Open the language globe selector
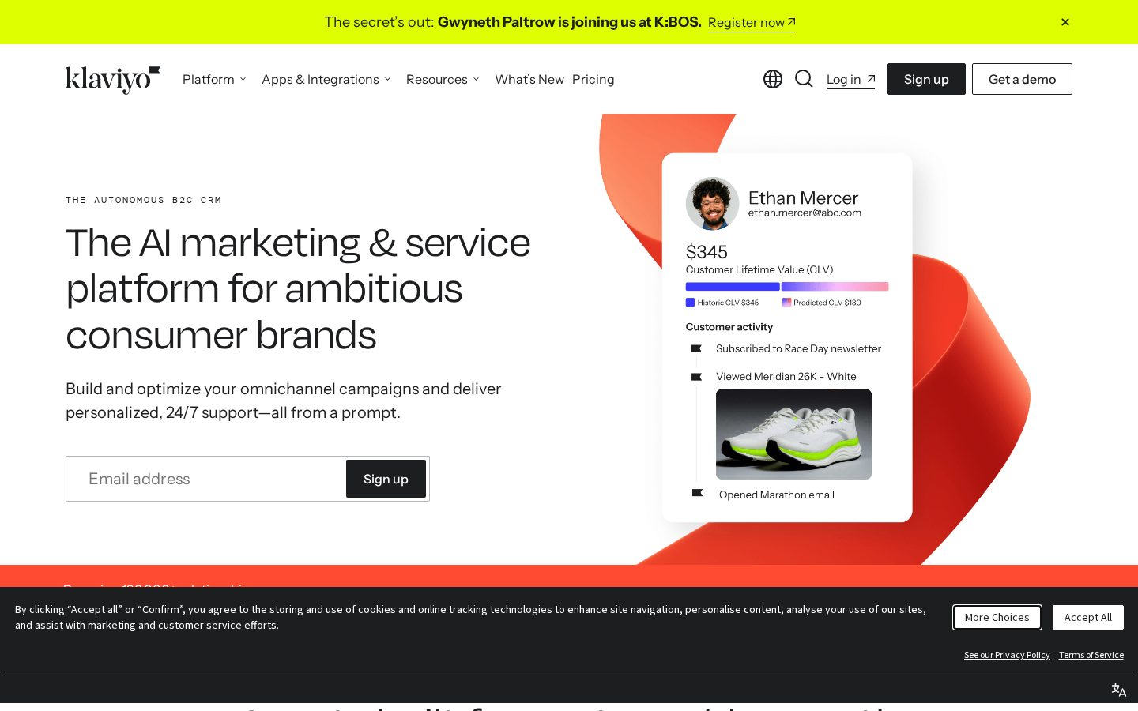1138x711 pixels. (x=773, y=79)
